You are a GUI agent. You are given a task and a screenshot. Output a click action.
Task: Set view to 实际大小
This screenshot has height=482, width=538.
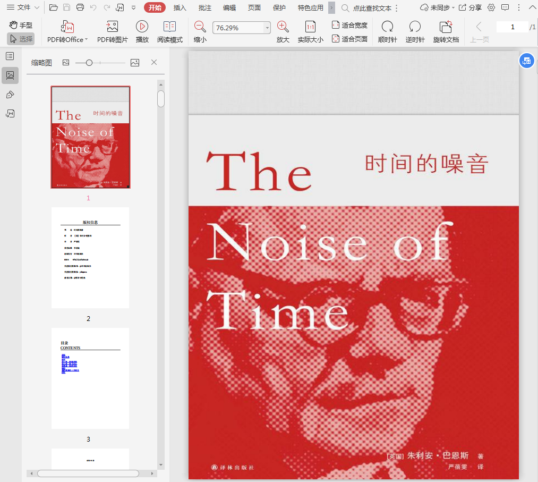[x=311, y=31]
